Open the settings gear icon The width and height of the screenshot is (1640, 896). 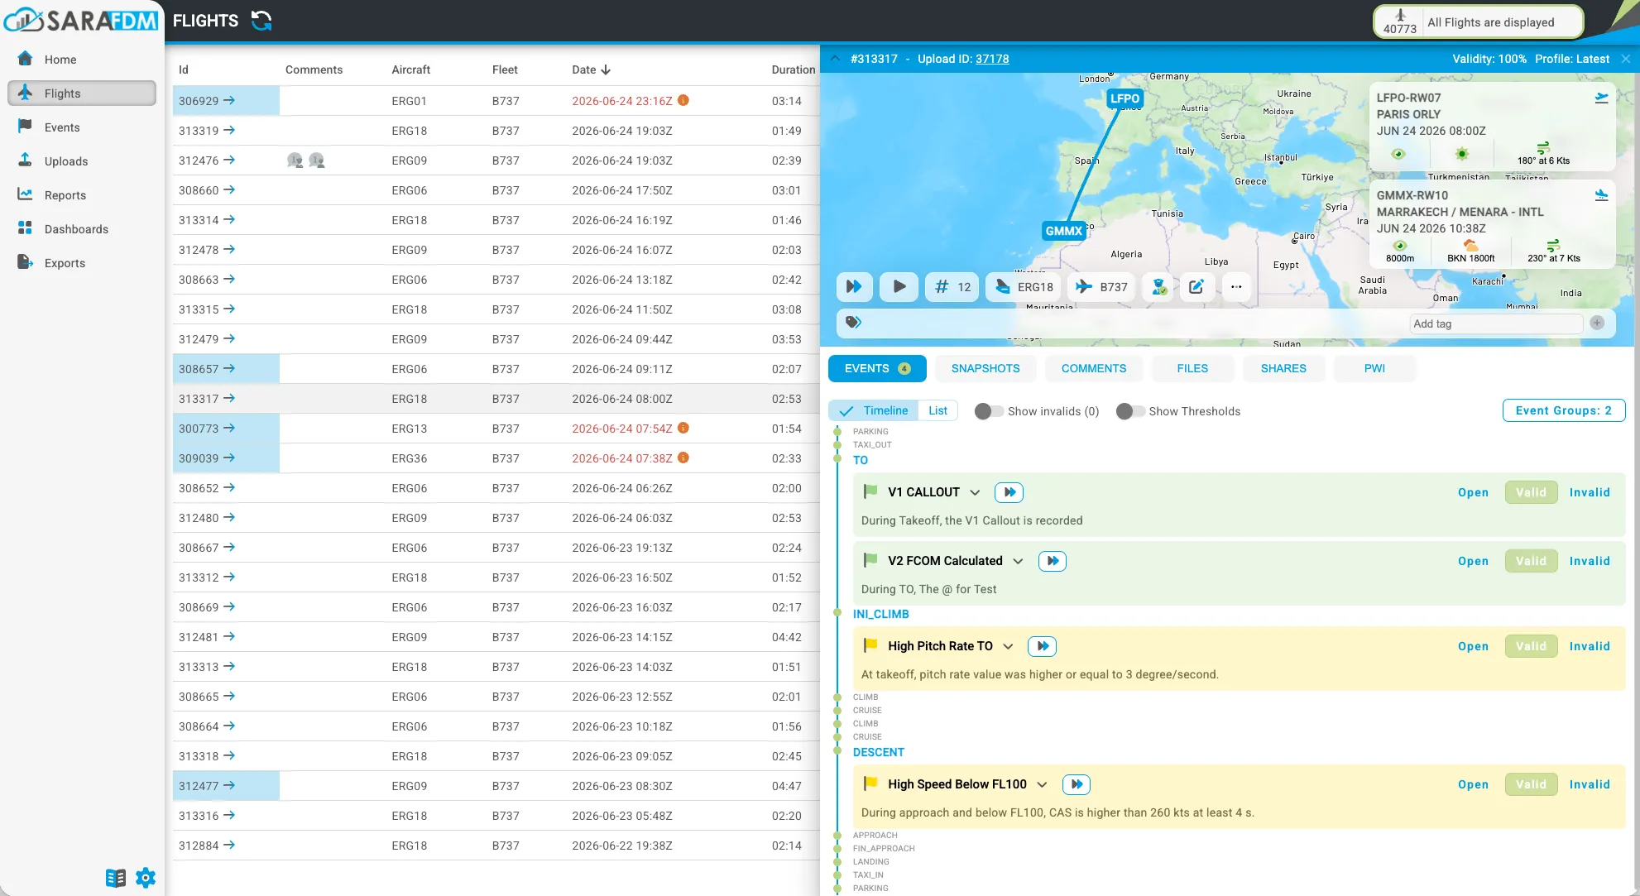pos(146,878)
